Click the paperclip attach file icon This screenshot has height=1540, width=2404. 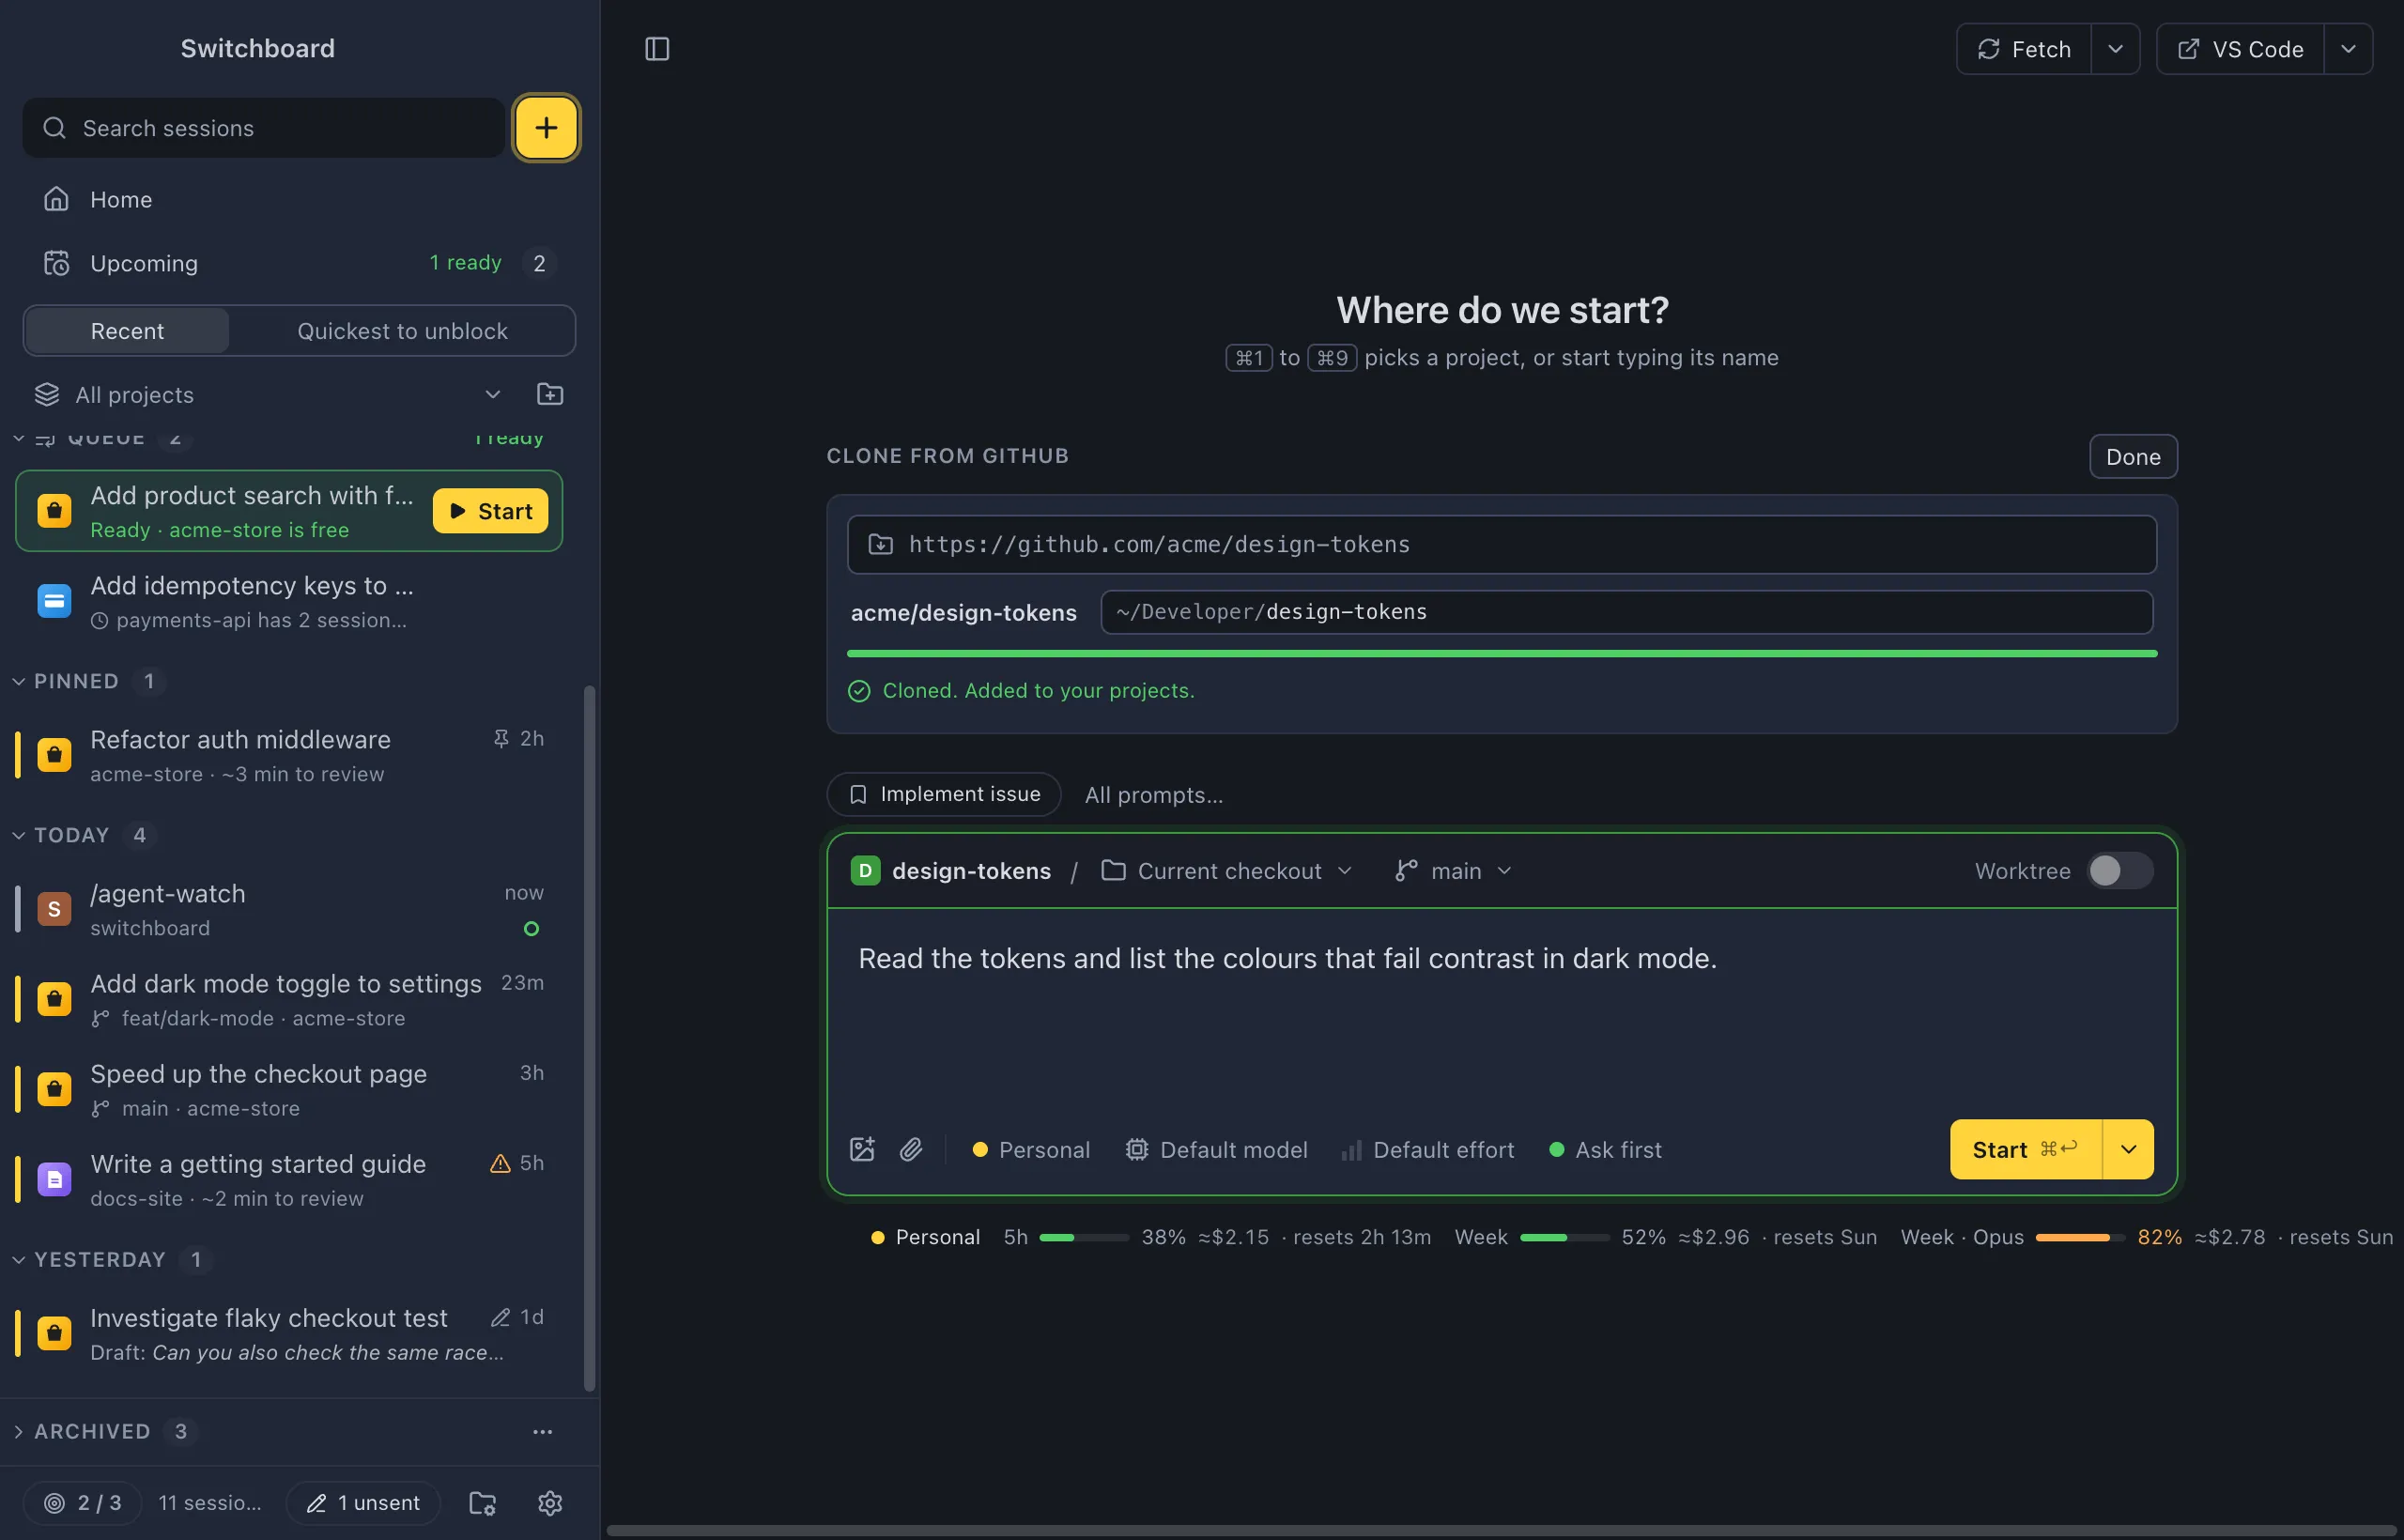[x=911, y=1150]
